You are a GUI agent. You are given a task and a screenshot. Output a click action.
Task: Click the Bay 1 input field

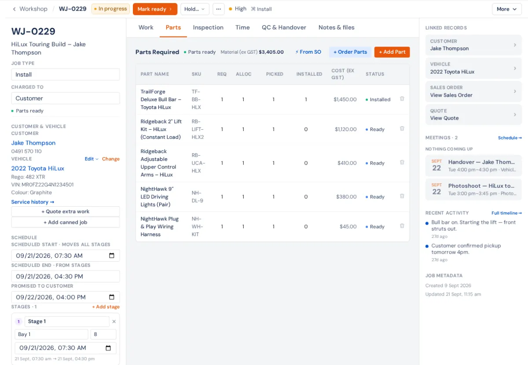tap(51, 334)
